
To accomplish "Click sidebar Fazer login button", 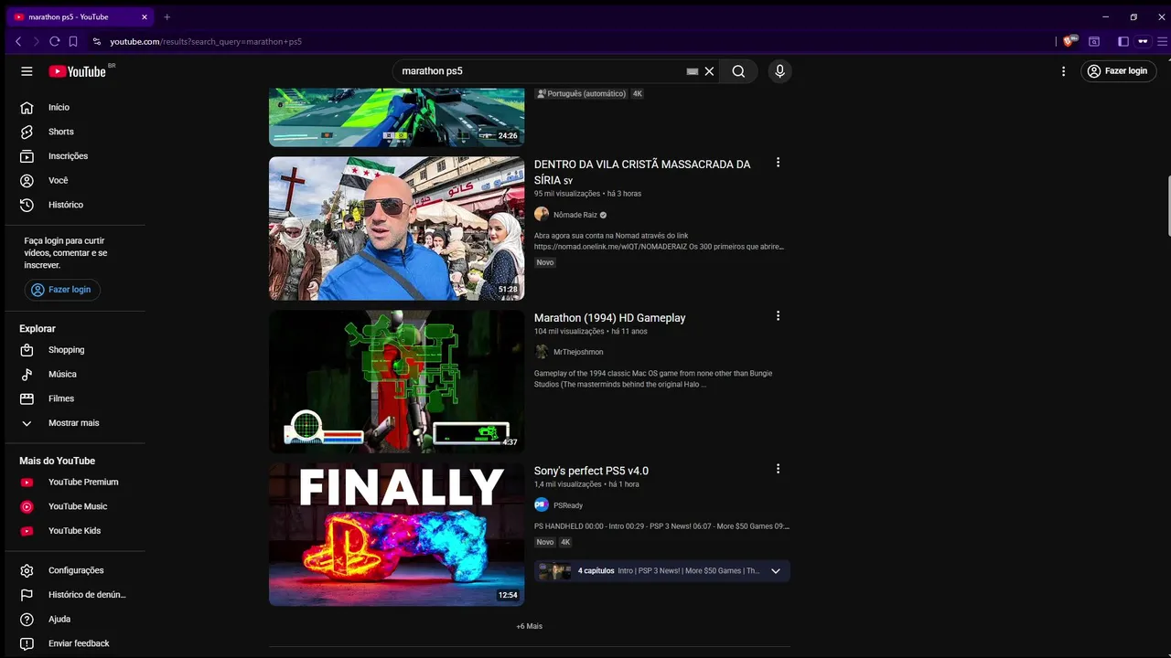I will [x=62, y=290].
